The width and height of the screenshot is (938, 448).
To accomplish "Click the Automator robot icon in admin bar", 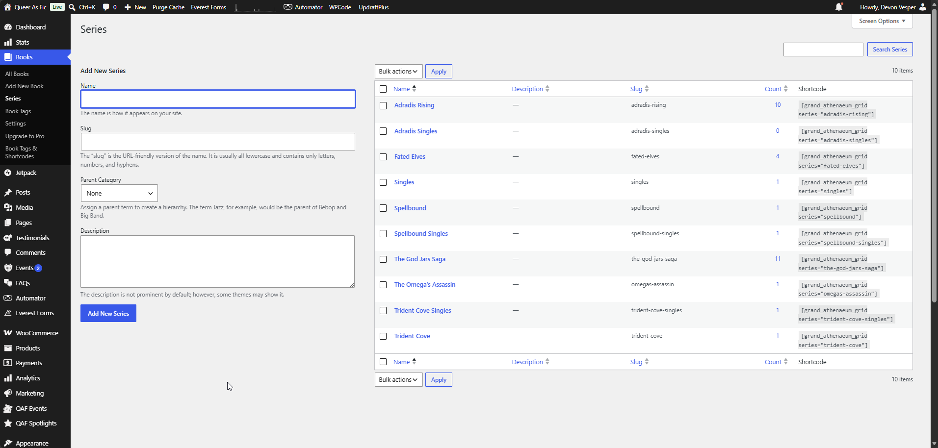I will 288,7.
